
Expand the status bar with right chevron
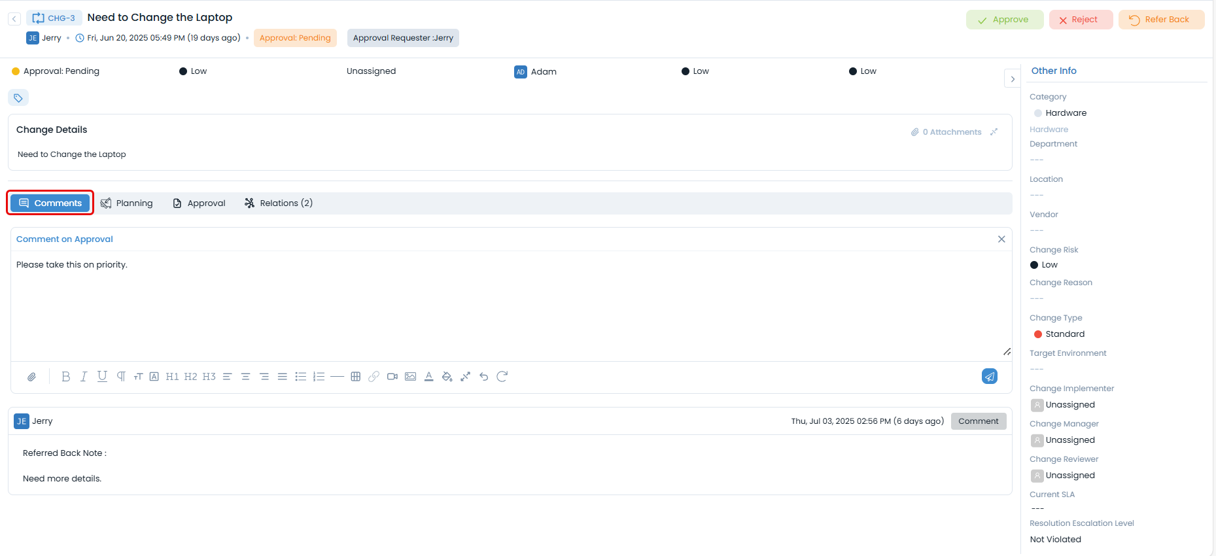click(1013, 79)
